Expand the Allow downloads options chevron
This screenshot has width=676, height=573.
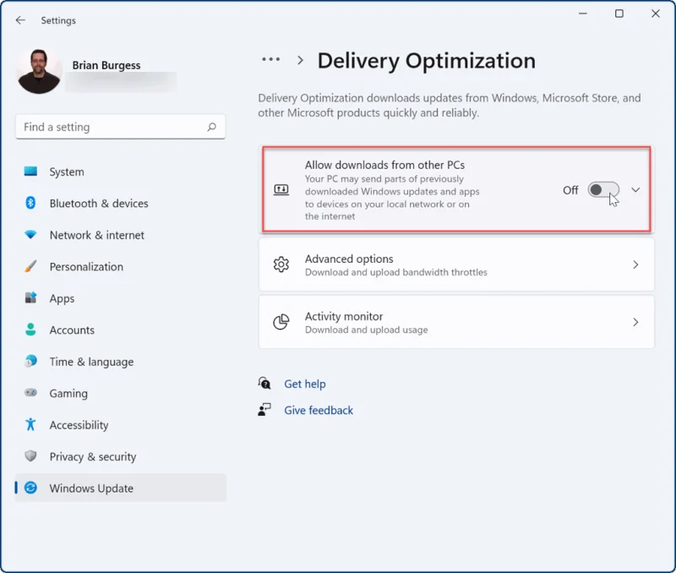pyautogui.click(x=635, y=189)
